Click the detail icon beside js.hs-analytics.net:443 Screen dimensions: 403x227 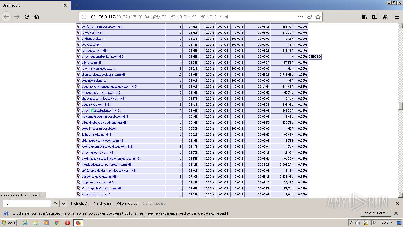(x=79, y=134)
